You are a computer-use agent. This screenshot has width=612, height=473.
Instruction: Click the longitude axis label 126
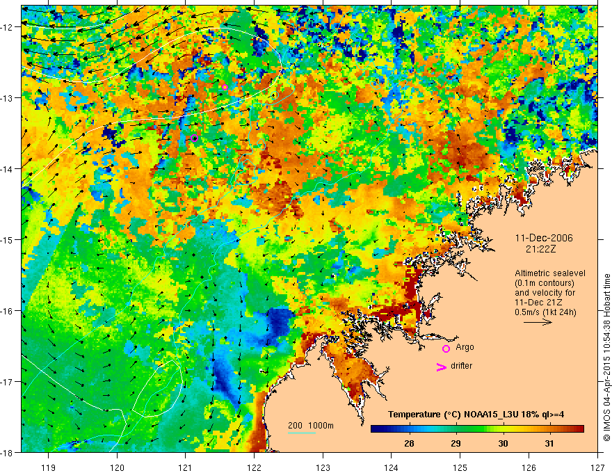(x=529, y=467)
